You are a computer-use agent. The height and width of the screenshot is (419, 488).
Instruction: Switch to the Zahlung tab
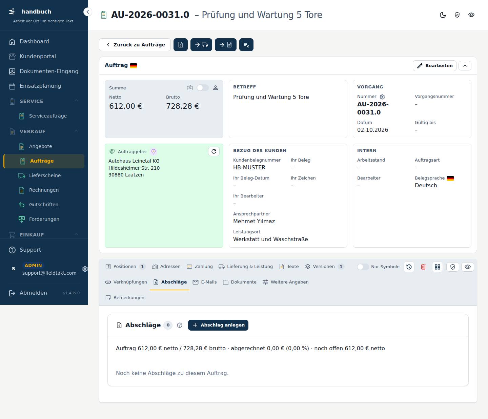[x=200, y=267]
